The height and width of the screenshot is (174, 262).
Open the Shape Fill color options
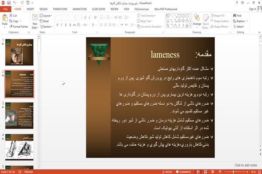point(218,16)
